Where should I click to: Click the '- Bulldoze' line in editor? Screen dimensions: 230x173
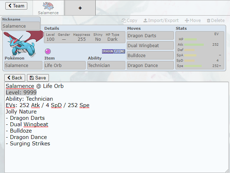click(x=19, y=130)
